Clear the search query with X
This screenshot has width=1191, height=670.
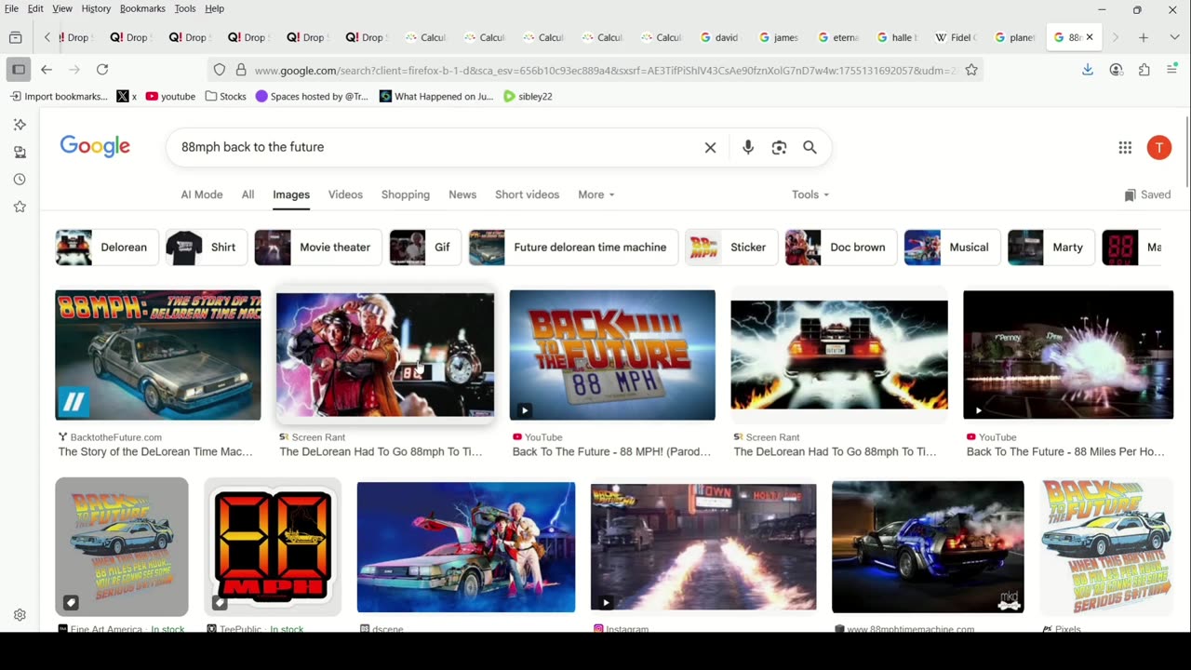(x=710, y=147)
